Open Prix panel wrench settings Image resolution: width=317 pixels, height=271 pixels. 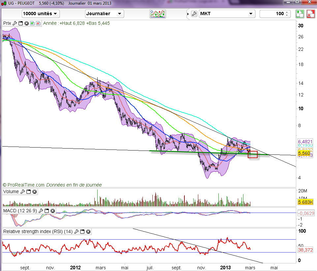(15, 23)
